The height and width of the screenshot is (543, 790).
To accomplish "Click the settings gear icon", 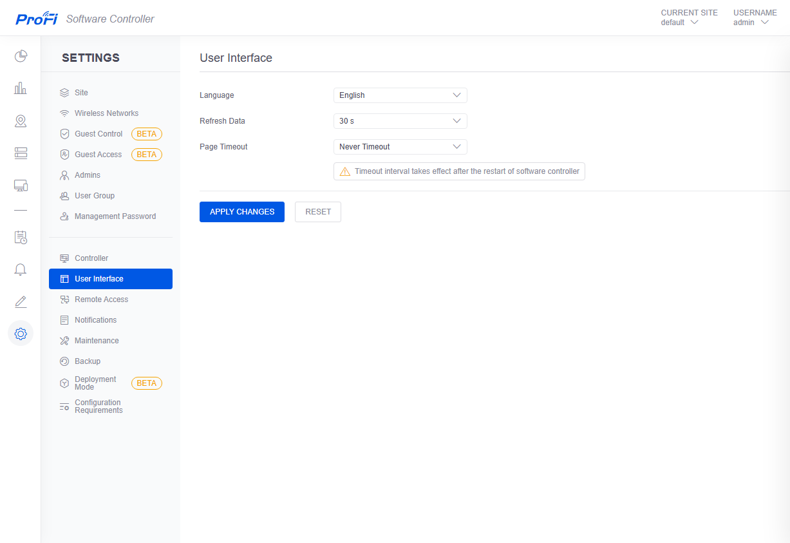I will [21, 334].
